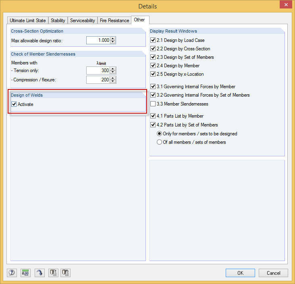This screenshot has height=284, width=295.
Task: Increase Tension only slenderness limit
Action: (x=113, y=69)
